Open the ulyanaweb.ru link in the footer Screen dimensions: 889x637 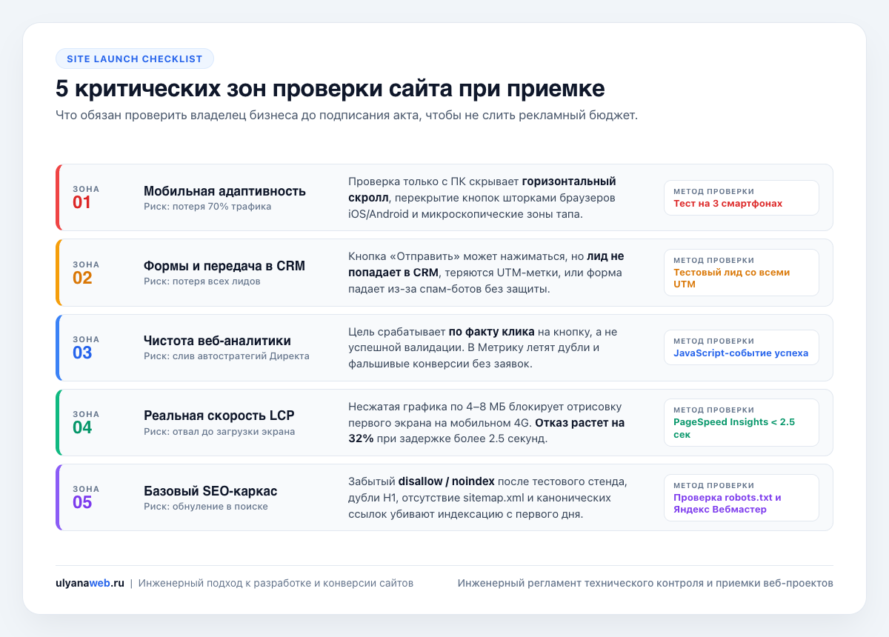90,583
